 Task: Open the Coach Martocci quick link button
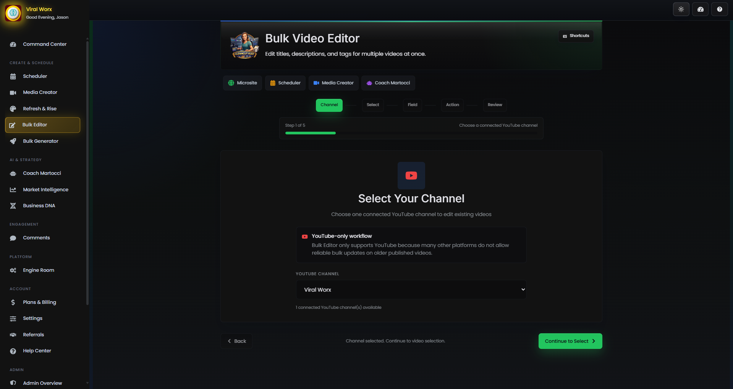(388, 83)
